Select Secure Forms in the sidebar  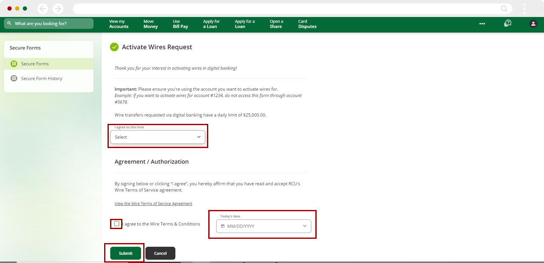click(49, 64)
